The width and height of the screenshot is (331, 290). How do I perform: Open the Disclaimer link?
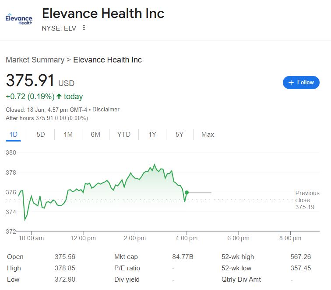click(106, 110)
